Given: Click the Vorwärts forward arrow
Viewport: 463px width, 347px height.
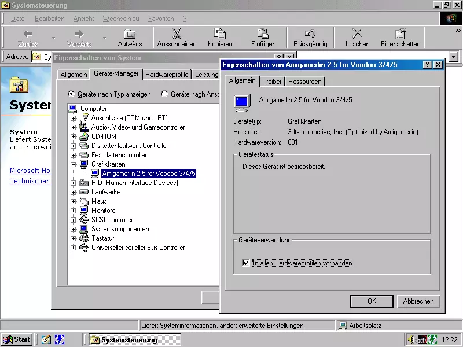Looking at the screenshot, I should (x=79, y=34).
